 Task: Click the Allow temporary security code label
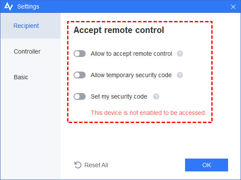131,75
